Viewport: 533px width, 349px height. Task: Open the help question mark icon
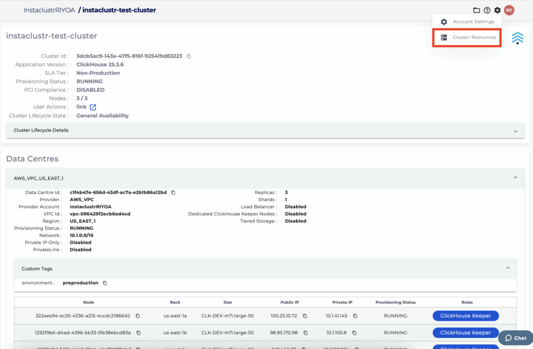pyautogui.click(x=487, y=10)
